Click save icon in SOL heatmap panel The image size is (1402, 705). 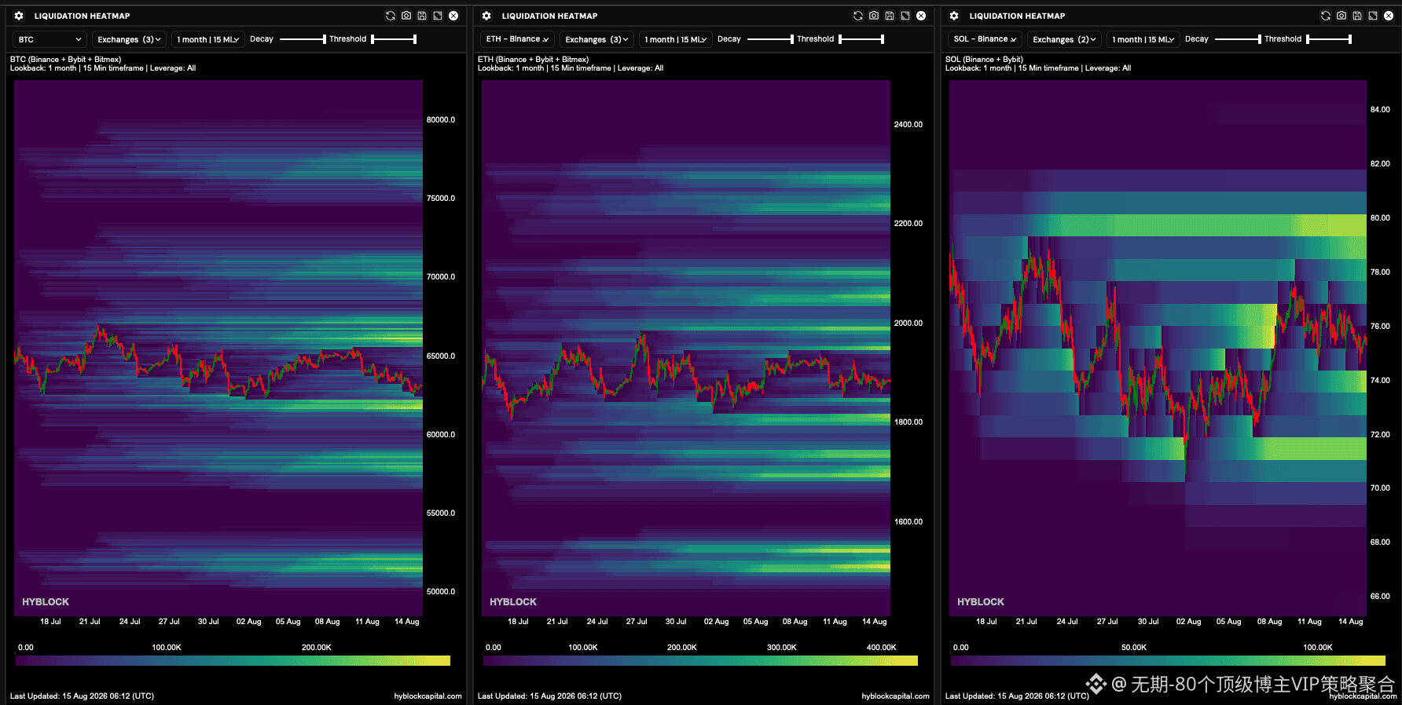tap(1357, 16)
